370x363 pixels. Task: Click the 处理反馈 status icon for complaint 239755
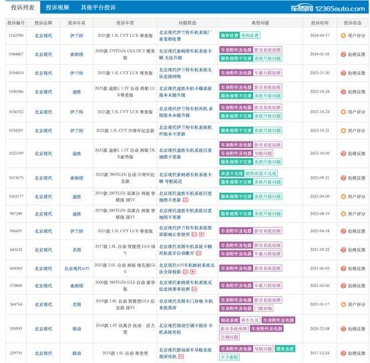tap(343, 353)
